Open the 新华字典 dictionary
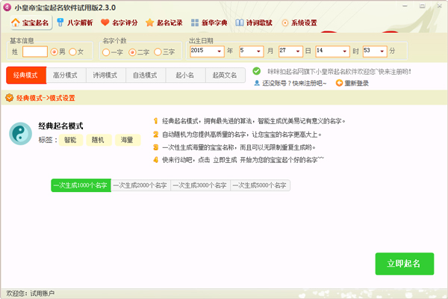The height and width of the screenshot is (299, 448). point(209,22)
